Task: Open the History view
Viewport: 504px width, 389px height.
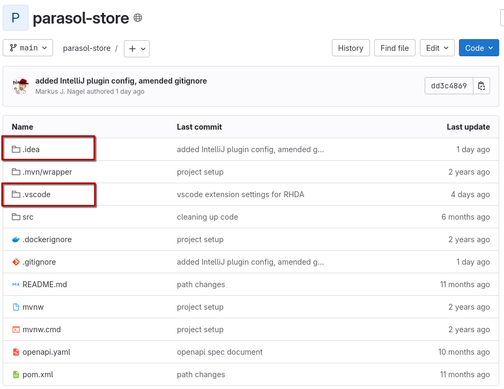Action: 351,48
